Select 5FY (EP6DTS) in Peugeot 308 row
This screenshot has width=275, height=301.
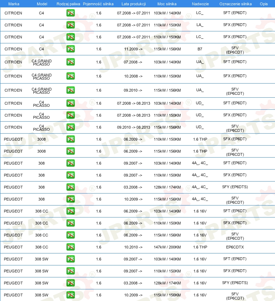[x=235, y=187]
